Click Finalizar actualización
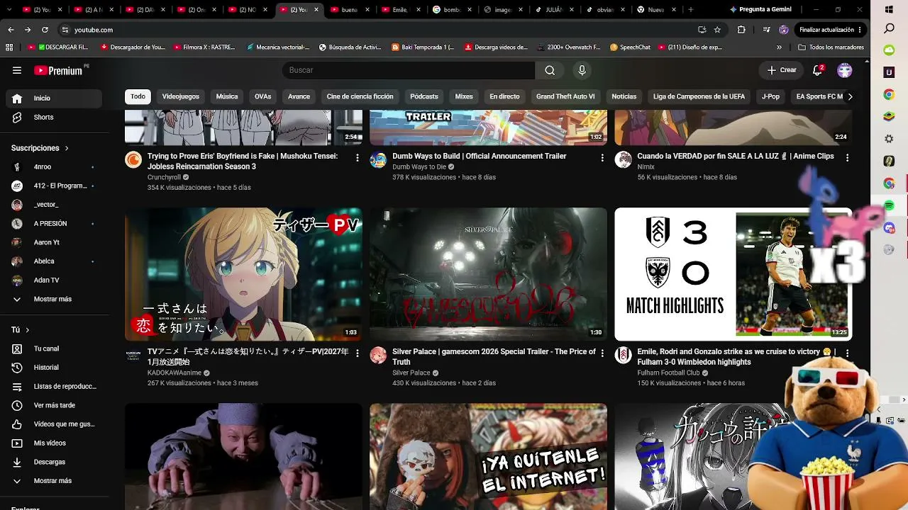908x510 pixels. point(826,30)
